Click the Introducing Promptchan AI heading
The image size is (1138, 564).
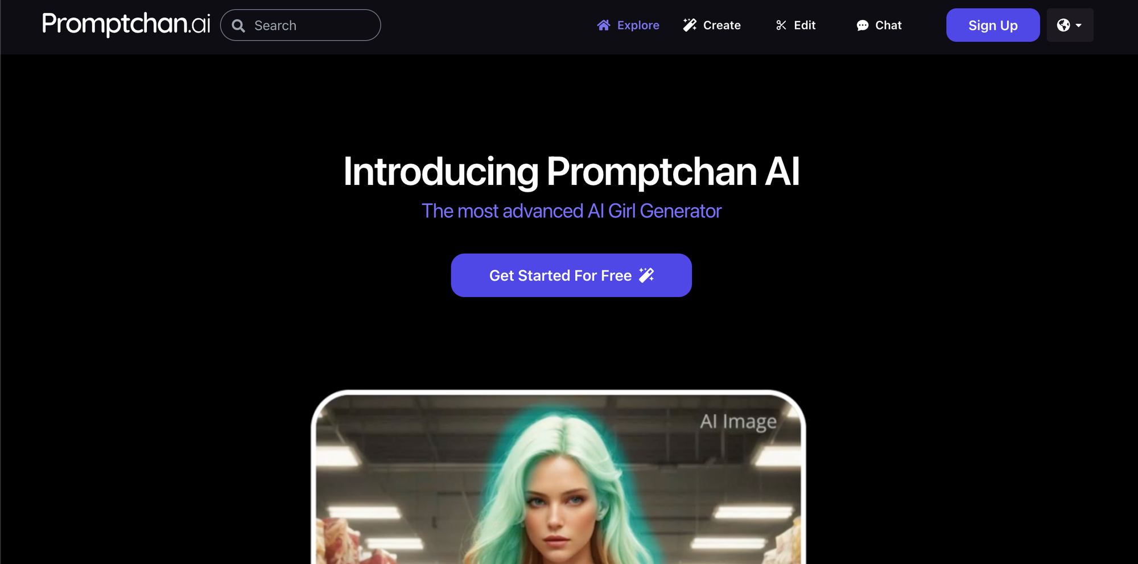(571, 171)
